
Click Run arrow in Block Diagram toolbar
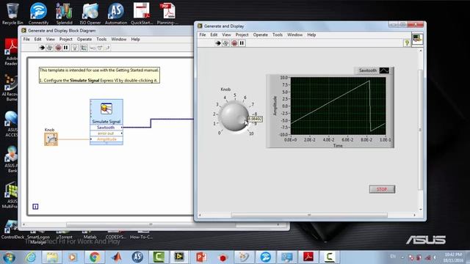42,48
